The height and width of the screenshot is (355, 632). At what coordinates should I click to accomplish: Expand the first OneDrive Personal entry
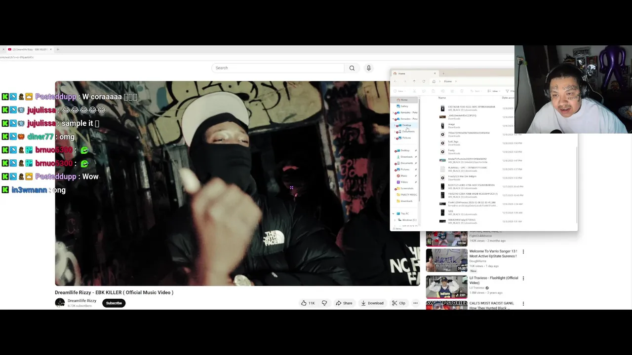tap(394, 112)
